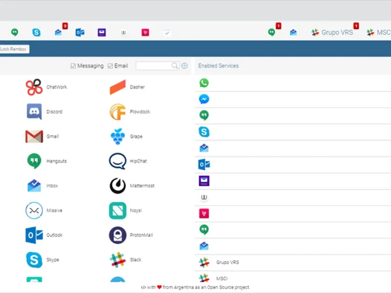Select Outlook row in Enabled Services

click(x=293, y=165)
